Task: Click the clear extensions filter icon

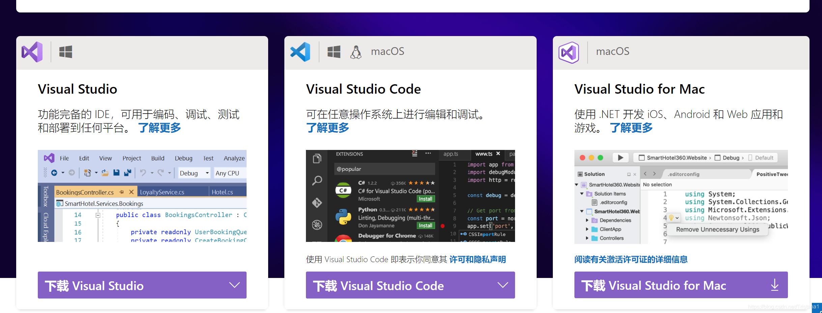Action: point(415,153)
